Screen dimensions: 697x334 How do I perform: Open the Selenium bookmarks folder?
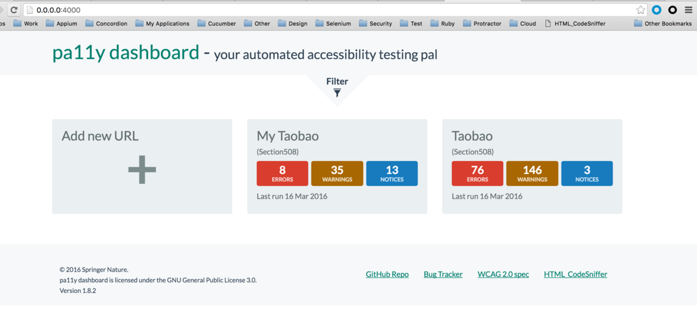point(333,24)
